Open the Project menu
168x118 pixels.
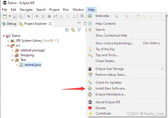click(54, 10)
